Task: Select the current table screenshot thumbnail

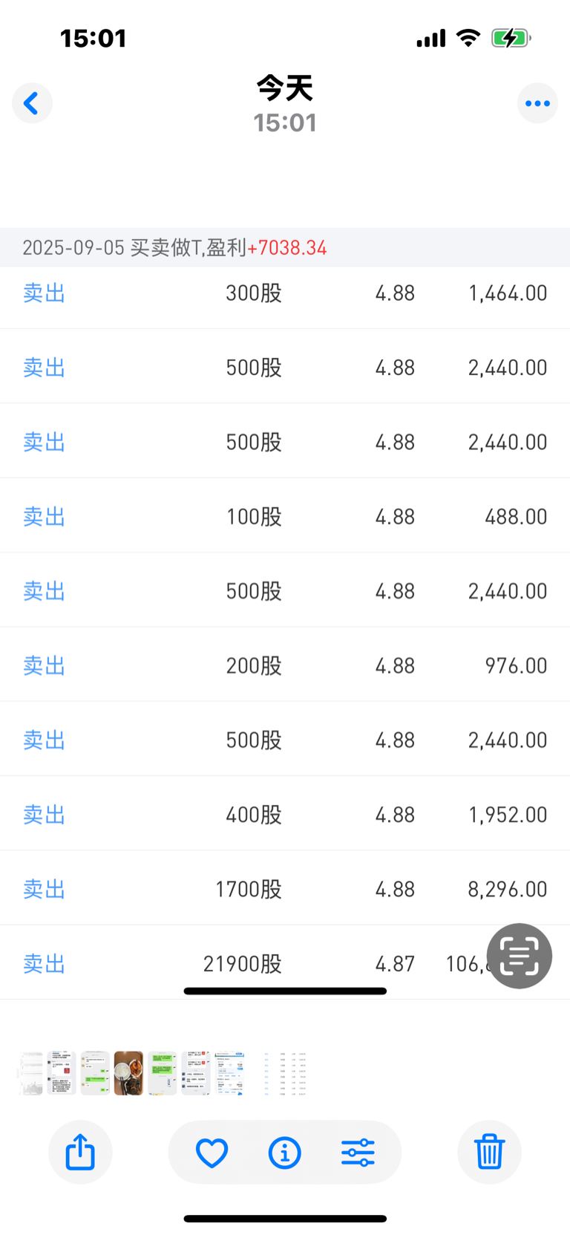Action: (x=286, y=1073)
